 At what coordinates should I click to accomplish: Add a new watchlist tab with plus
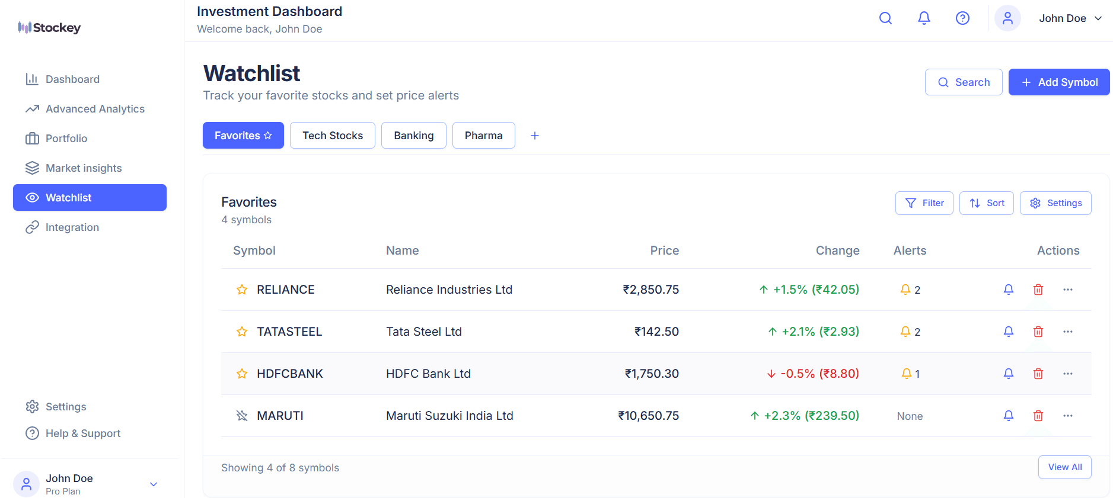point(535,136)
